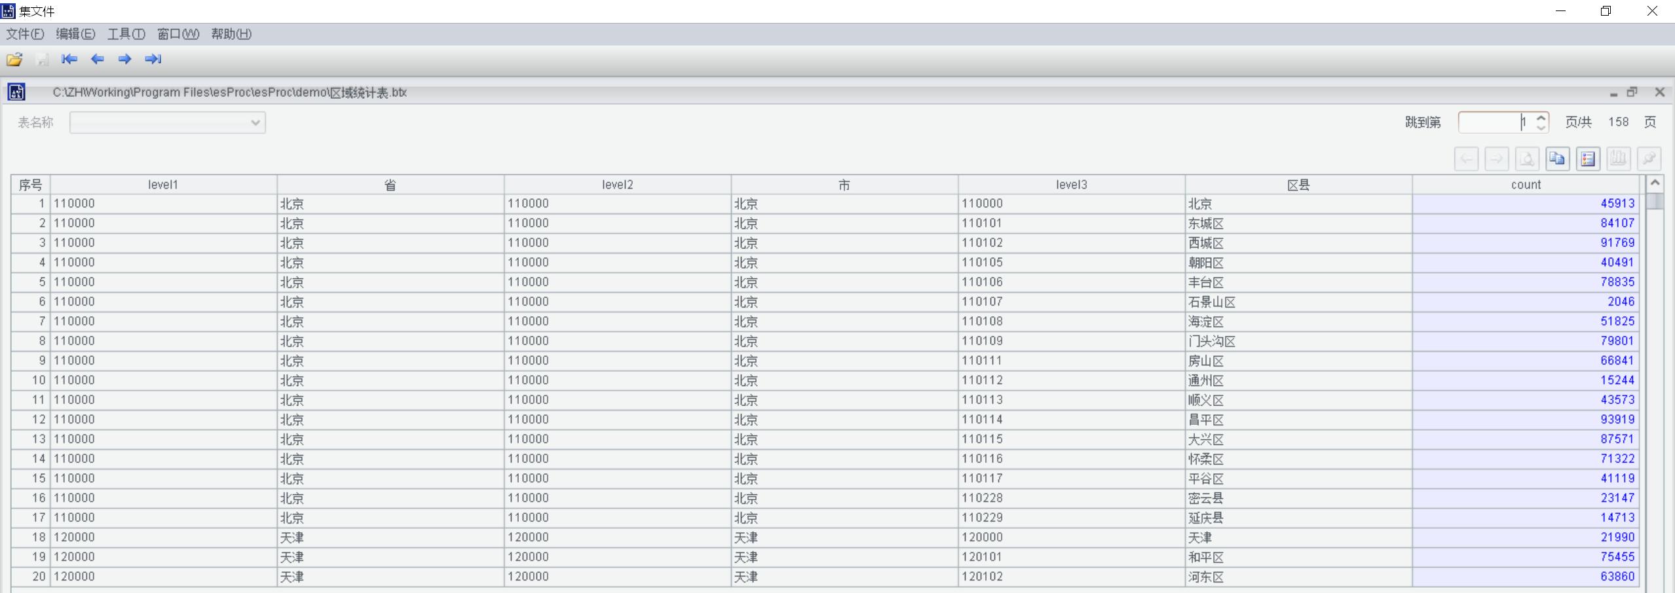
Task: Copy data with the two-pages icon
Action: click(1558, 159)
